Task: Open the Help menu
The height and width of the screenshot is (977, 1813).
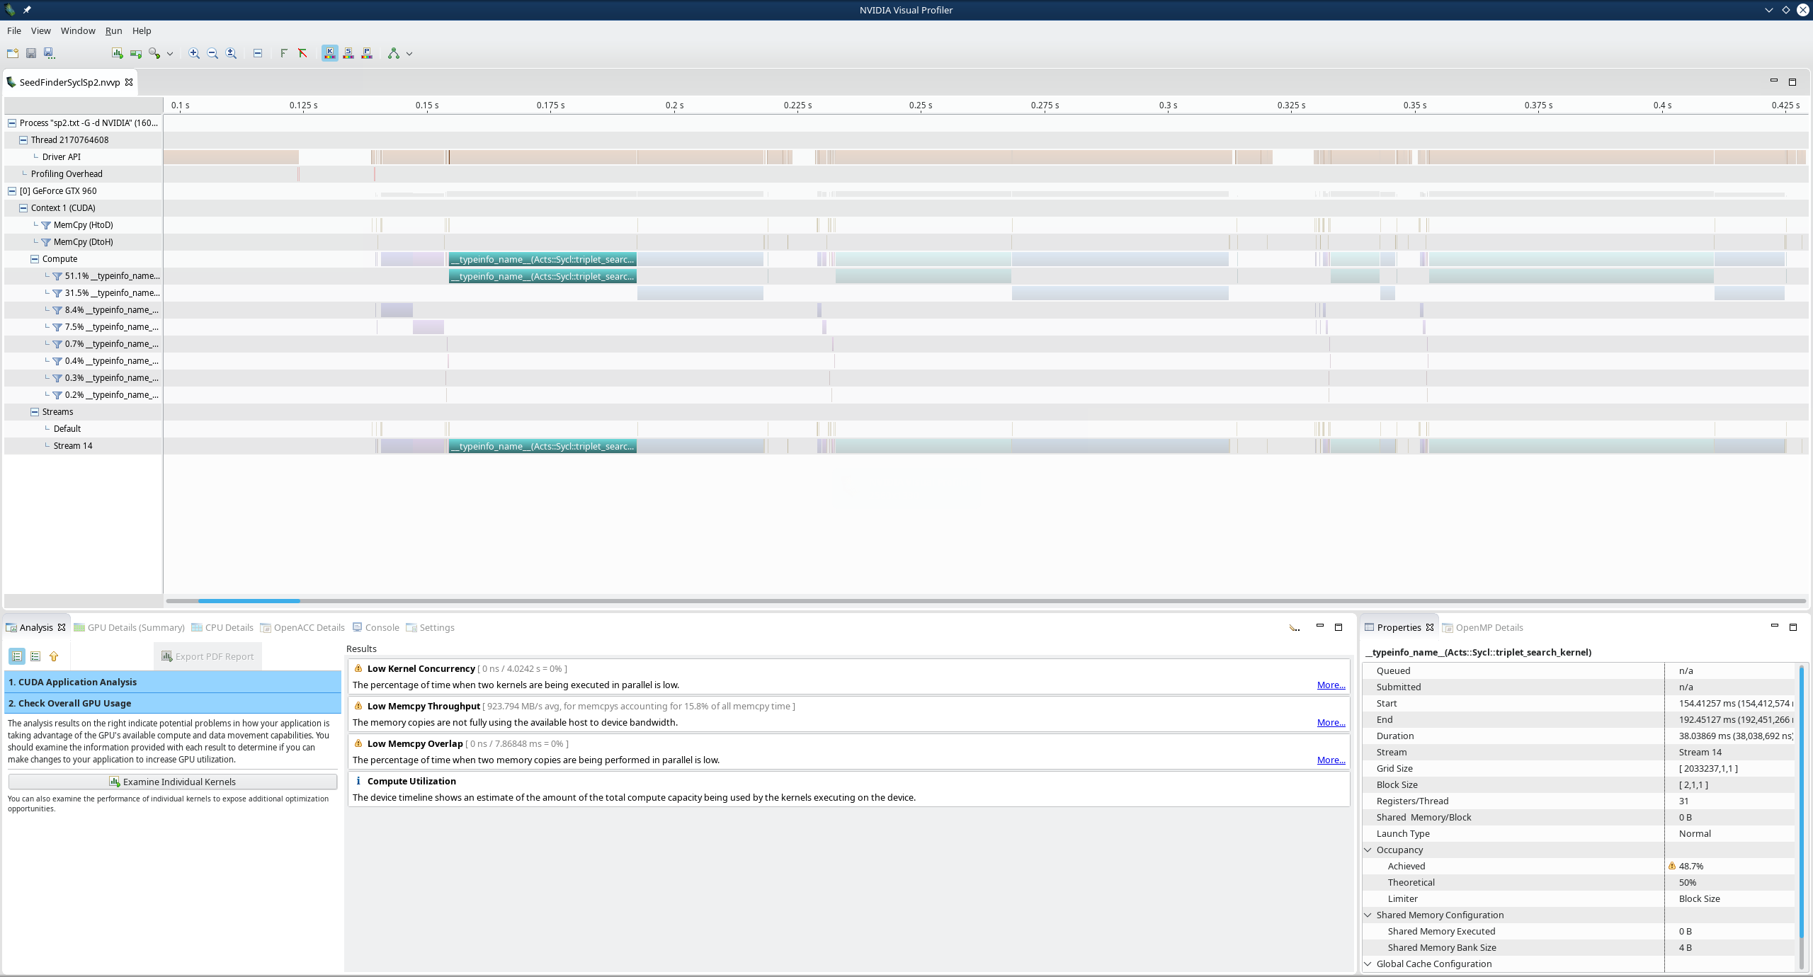Action: click(142, 30)
